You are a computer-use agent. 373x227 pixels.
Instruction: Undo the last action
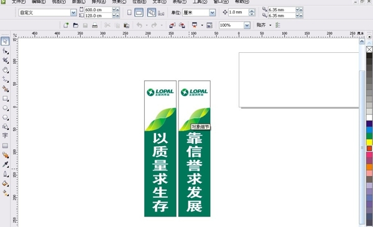[x=139, y=25]
